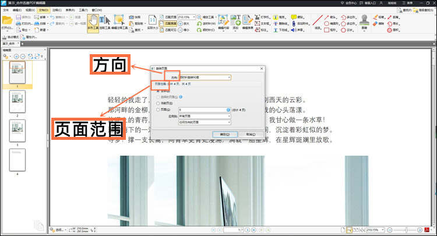The image size is (437, 236).
Task: Select 'All' (全部) radio in rotate dialog
Action: tap(158, 91)
